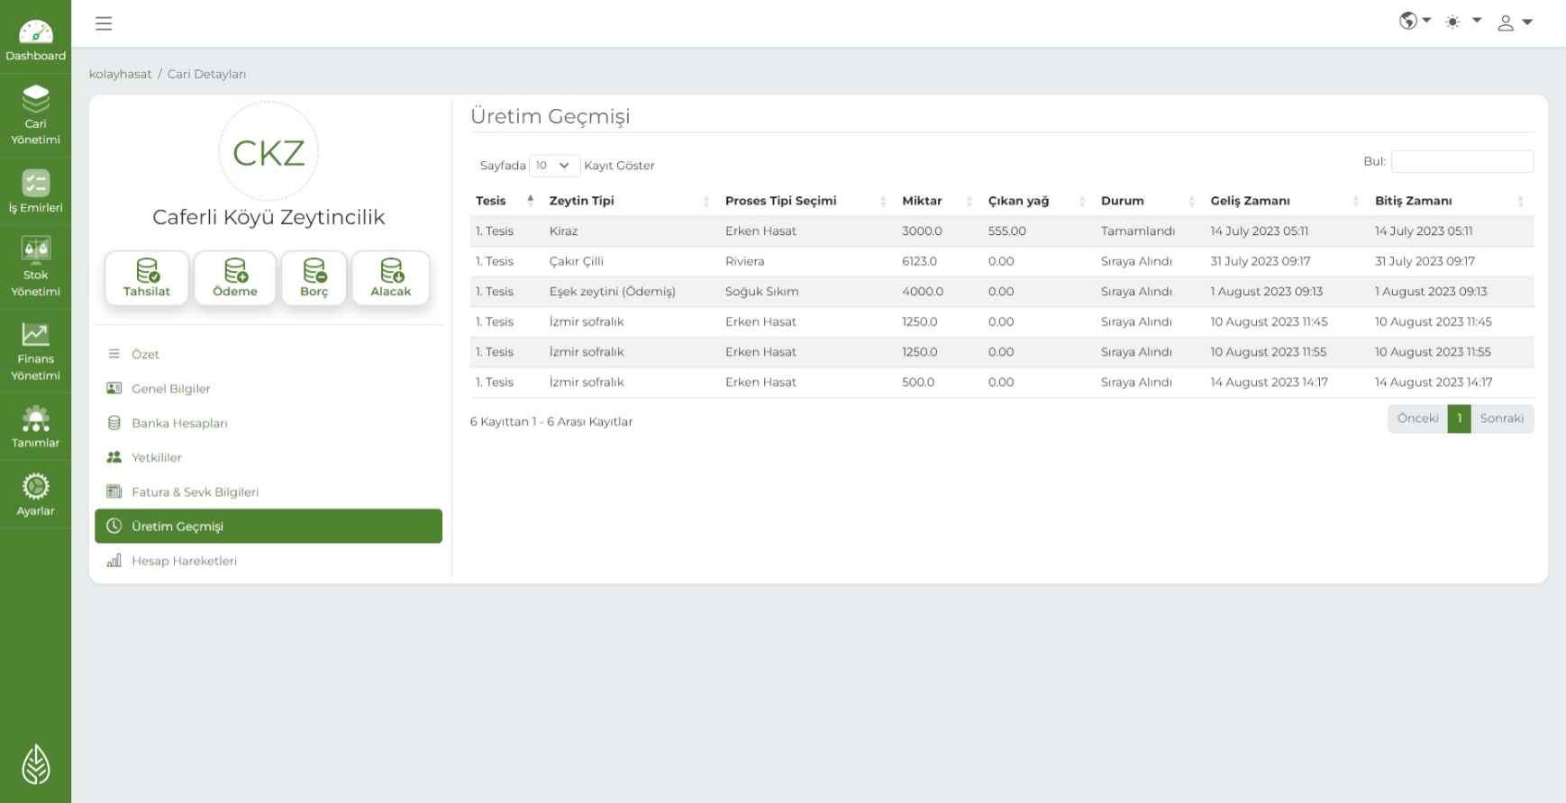Viewport: 1566px width, 803px height.
Task: Focus the Bul search field
Action: click(x=1461, y=162)
